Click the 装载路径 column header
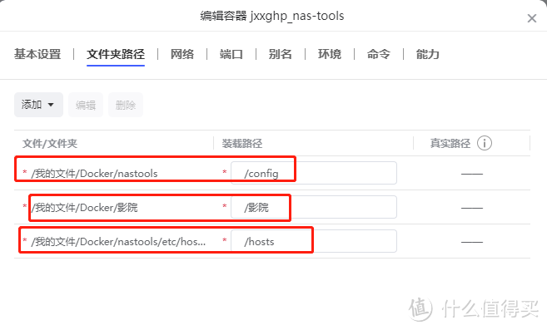This screenshot has height=330, width=547. (242, 144)
